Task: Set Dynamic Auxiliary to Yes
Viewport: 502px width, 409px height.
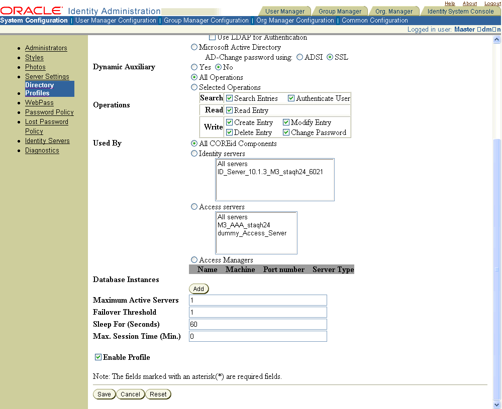Action: (194, 67)
